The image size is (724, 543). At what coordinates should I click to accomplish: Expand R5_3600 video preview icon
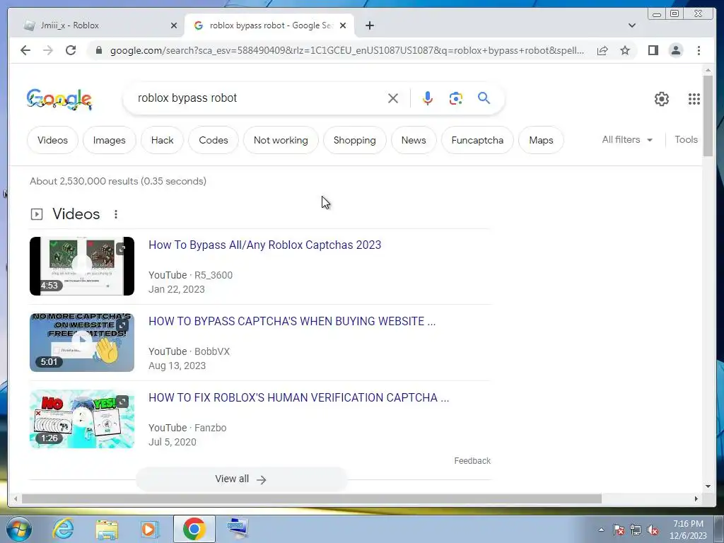121,250
